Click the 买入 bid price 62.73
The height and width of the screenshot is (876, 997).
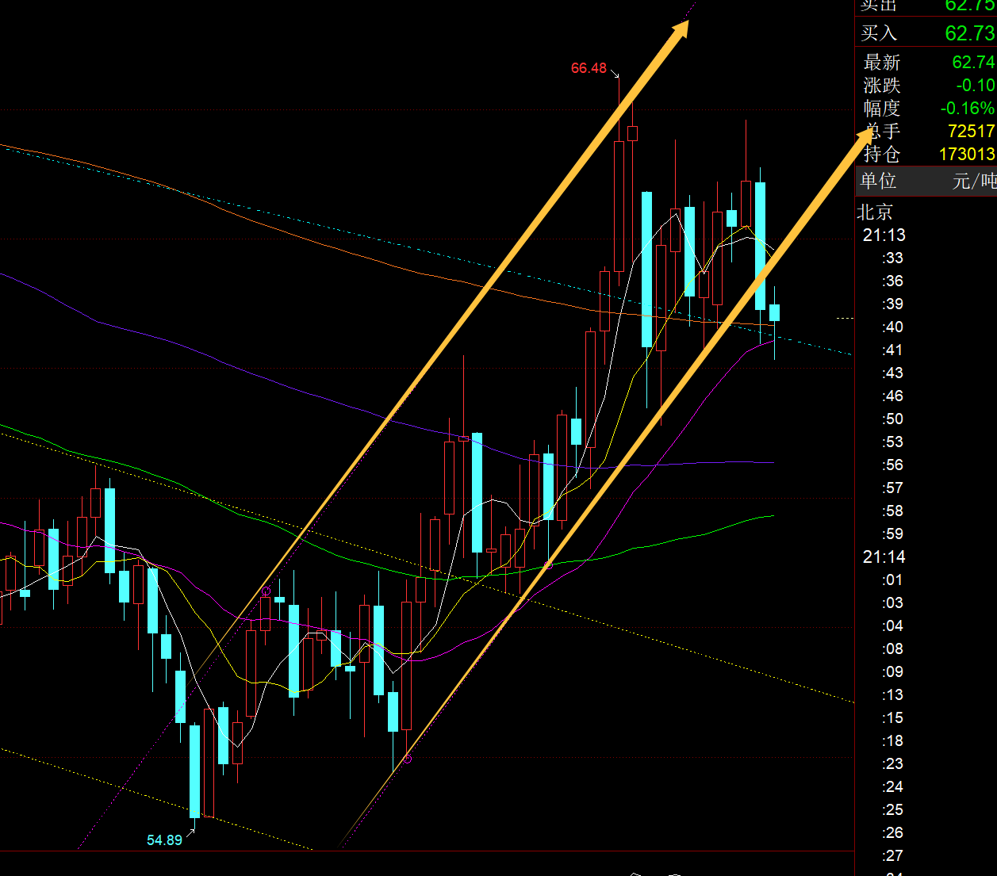(x=969, y=33)
